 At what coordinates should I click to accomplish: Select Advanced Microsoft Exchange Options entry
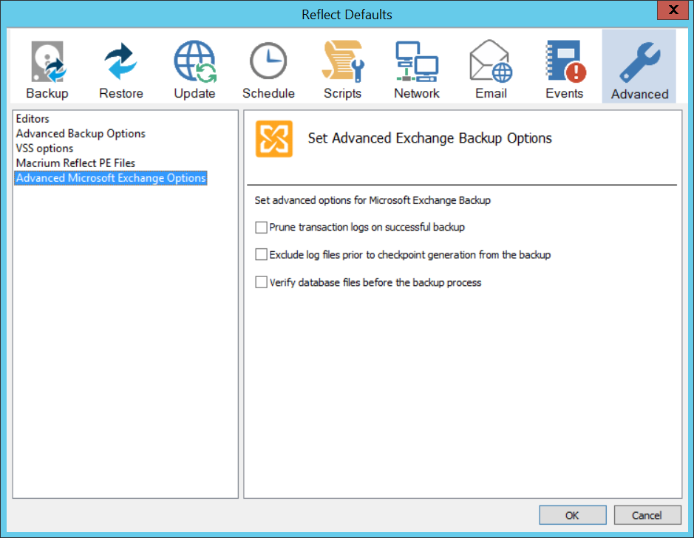point(111,178)
